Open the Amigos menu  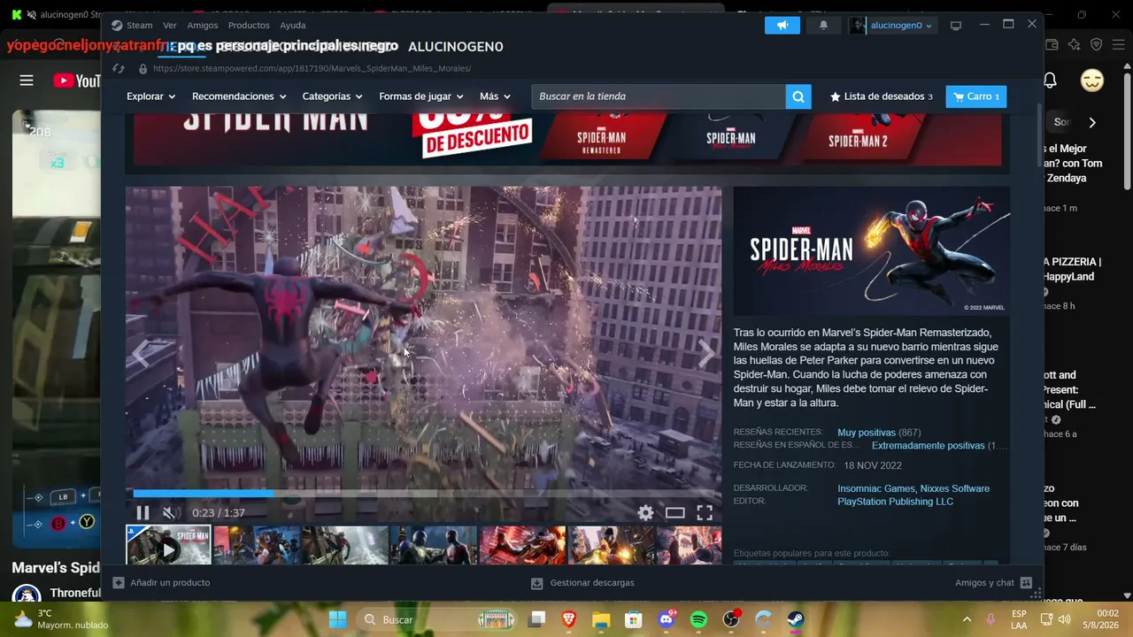tap(203, 26)
